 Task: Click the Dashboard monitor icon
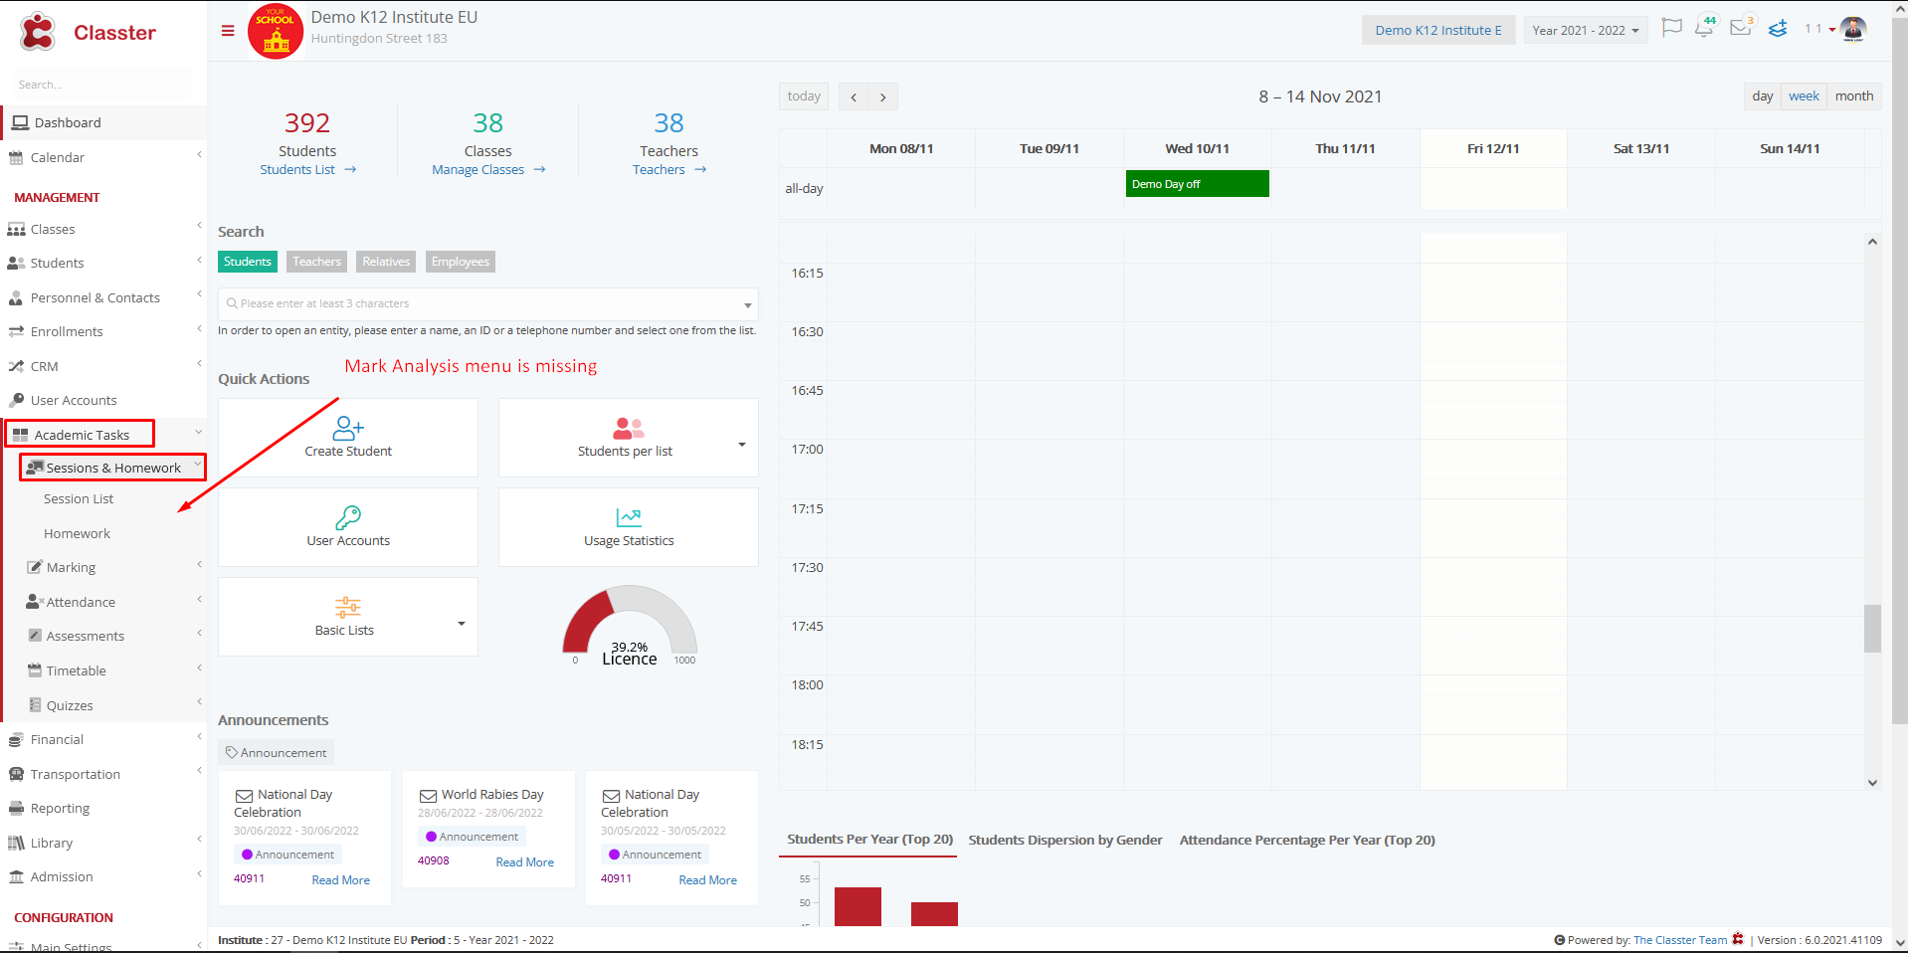coord(20,122)
